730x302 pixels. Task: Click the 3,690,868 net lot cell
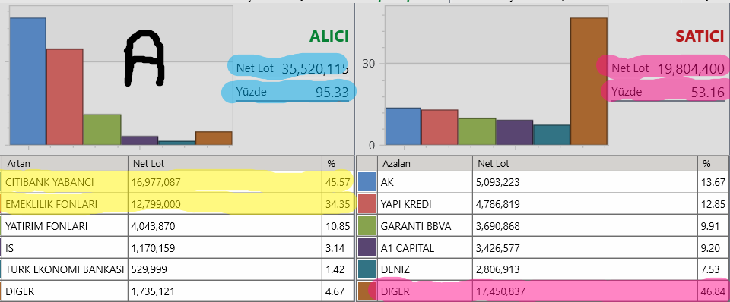pos(585,226)
